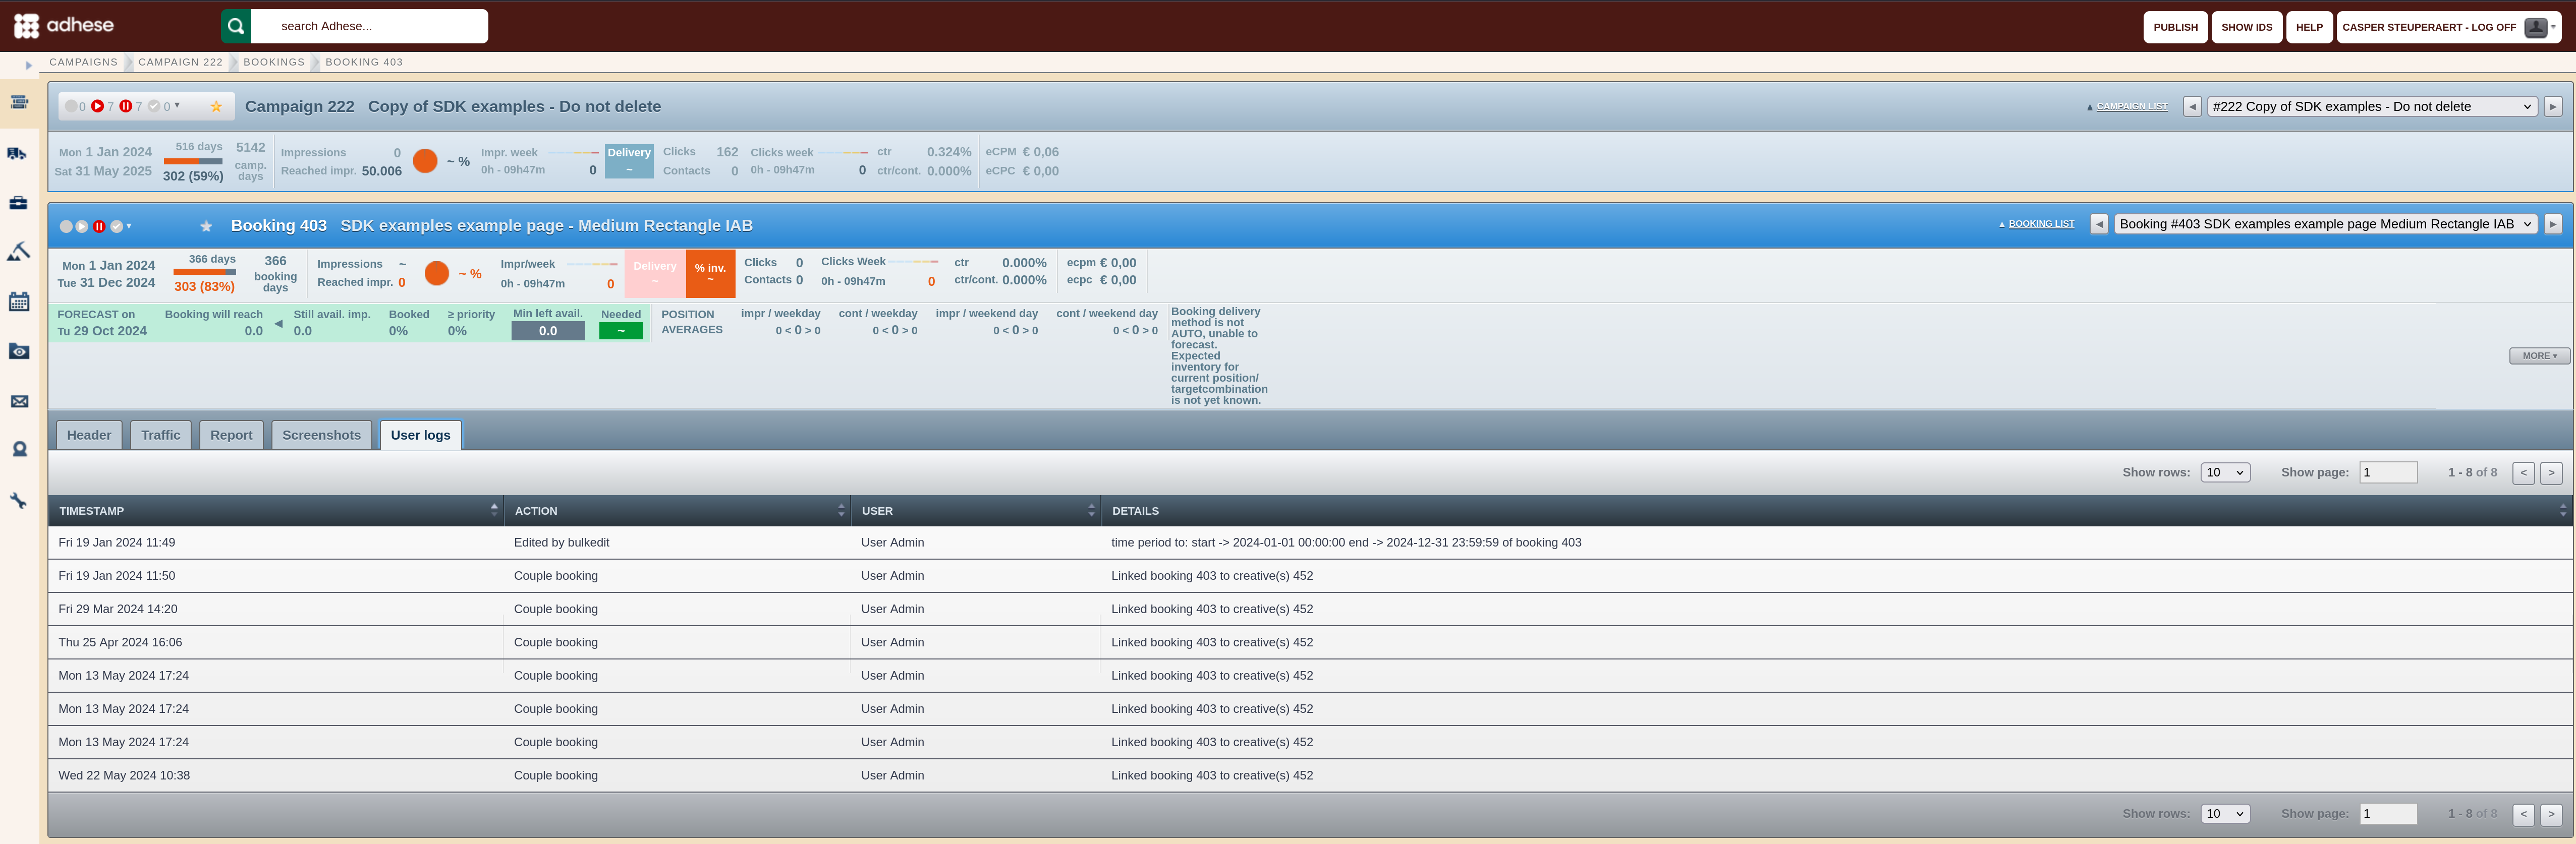2576x844 pixels.
Task: Click the pickaxe mountain sidebar icon
Action: [19, 252]
